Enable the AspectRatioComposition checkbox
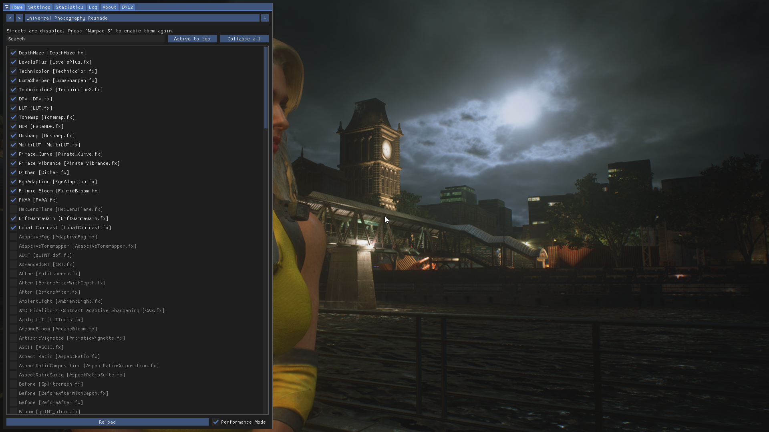769x432 pixels. (x=13, y=366)
